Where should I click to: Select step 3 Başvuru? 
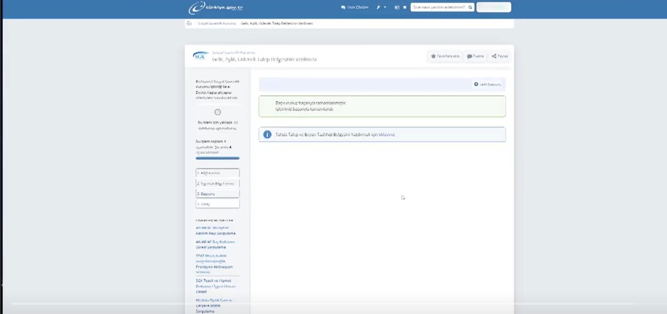218,194
